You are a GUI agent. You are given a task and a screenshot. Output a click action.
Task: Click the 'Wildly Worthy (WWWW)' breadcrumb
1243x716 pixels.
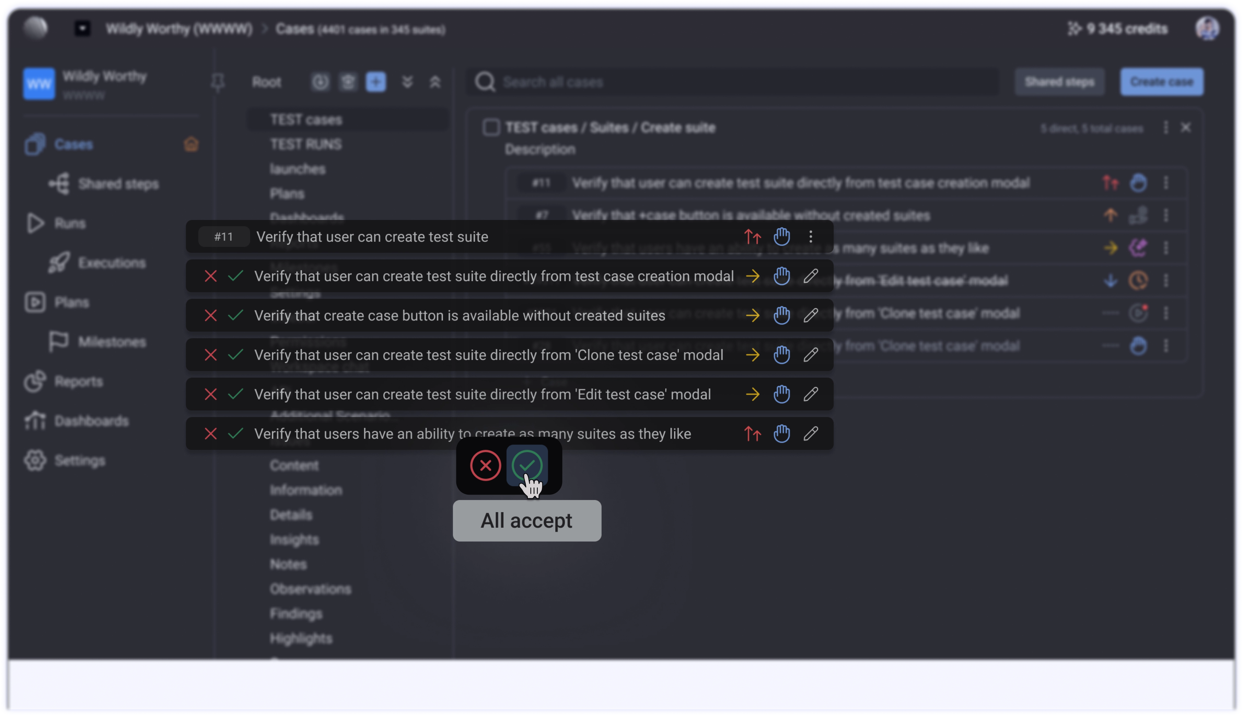179,29
